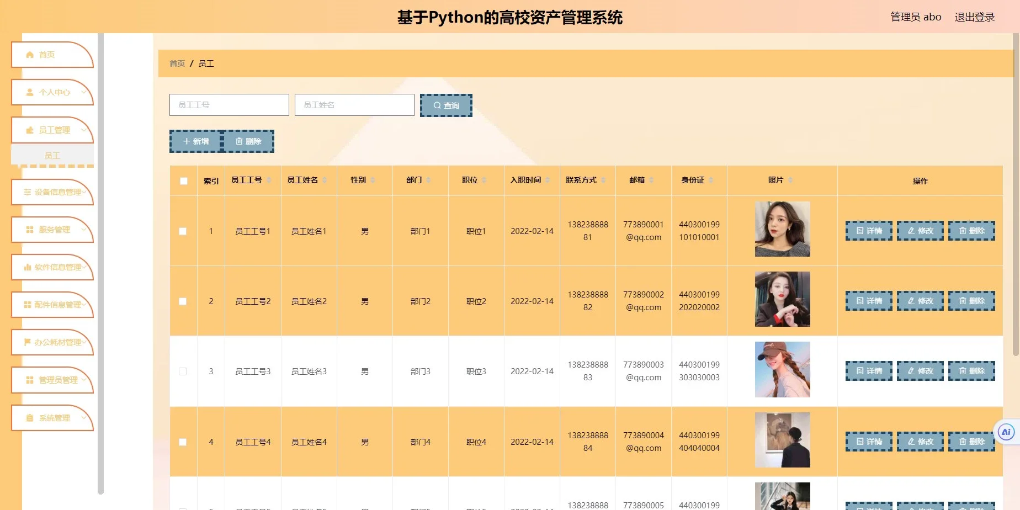Select the 首页 home icon in sidebar

coord(29,54)
